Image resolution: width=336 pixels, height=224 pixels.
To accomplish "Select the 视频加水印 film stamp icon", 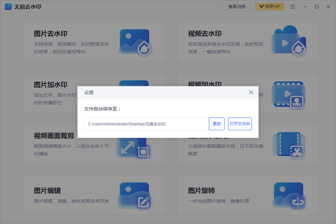I will point(289,95).
